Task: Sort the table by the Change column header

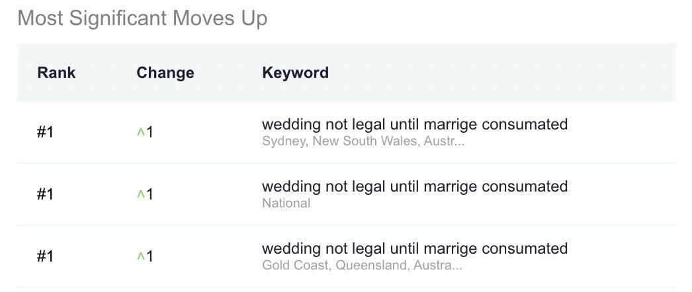Action: click(165, 73)
